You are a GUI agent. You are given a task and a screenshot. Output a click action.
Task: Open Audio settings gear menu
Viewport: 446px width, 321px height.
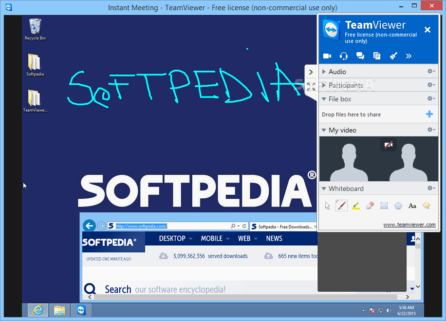click(431, 71)
